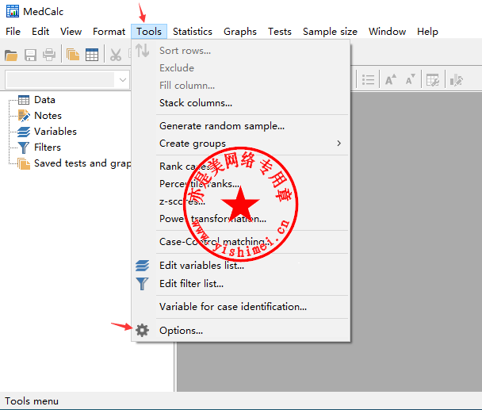
Task: Select Create groups menu entry
Action: pos(241,144)
